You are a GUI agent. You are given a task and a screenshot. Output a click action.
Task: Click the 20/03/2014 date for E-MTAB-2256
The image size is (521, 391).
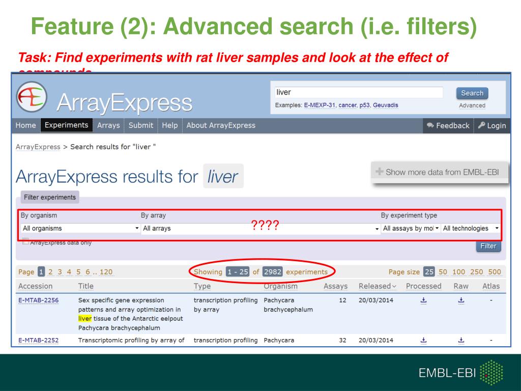click(x=376, y=300)
